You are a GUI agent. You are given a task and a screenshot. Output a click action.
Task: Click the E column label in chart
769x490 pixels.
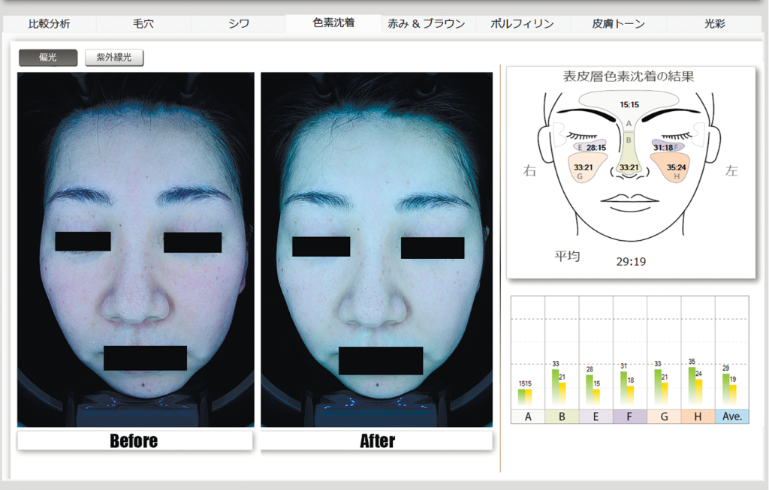coord(596,416)
